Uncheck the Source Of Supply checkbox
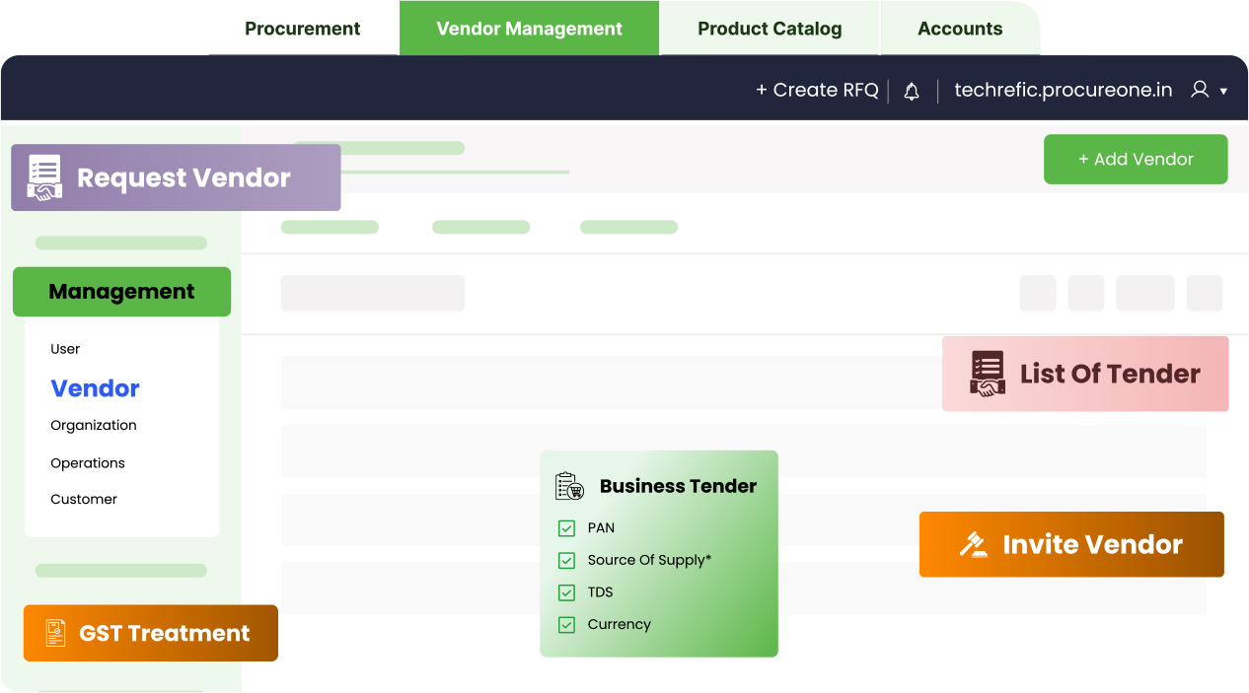This screenshot has height=693, width=1249. (x=566, y=560)
